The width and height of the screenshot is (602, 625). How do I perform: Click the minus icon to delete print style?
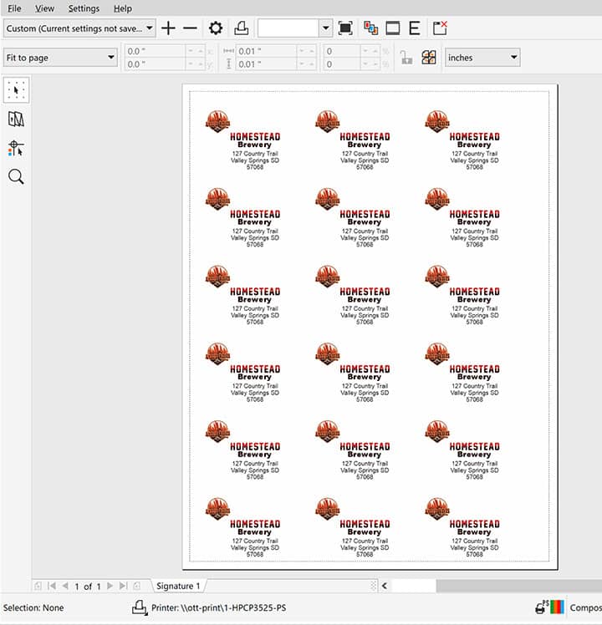click(x=190, y=28)
